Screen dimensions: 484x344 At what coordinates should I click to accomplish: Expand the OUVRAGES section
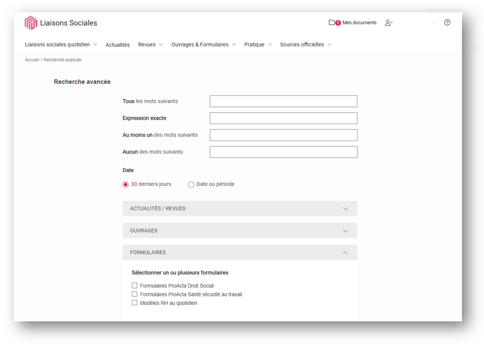240,231
